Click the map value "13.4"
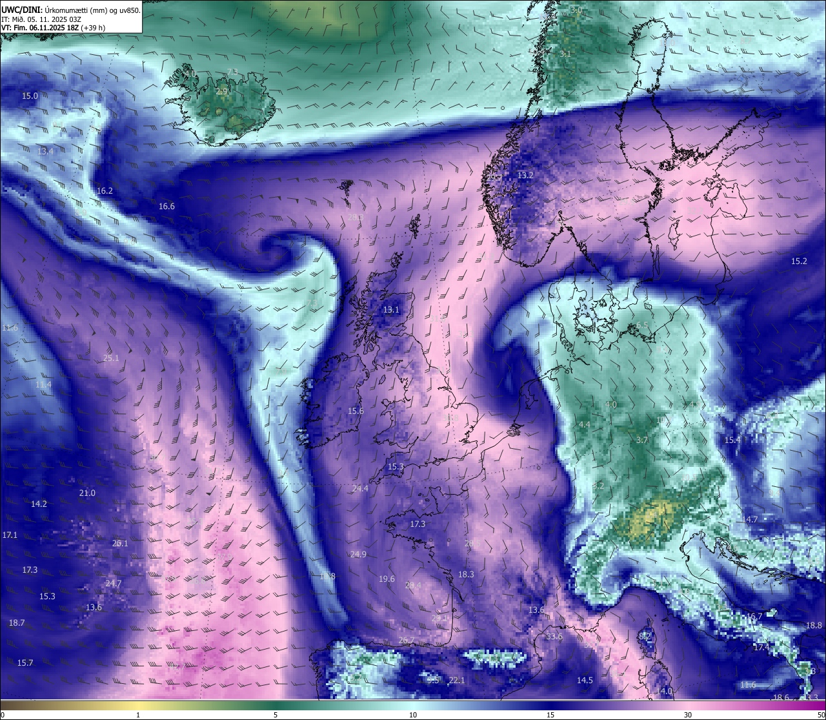826x720 pixels. [46, 151]
